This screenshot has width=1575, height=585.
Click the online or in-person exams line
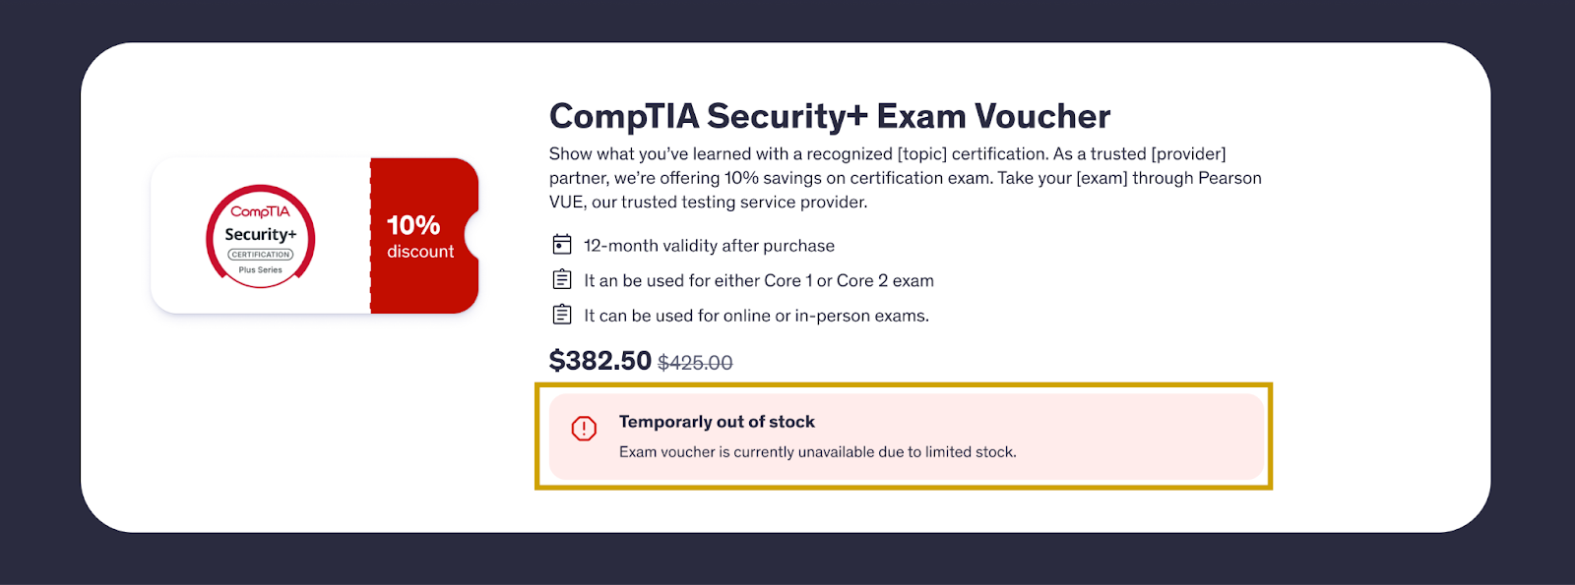click(756, 316)
